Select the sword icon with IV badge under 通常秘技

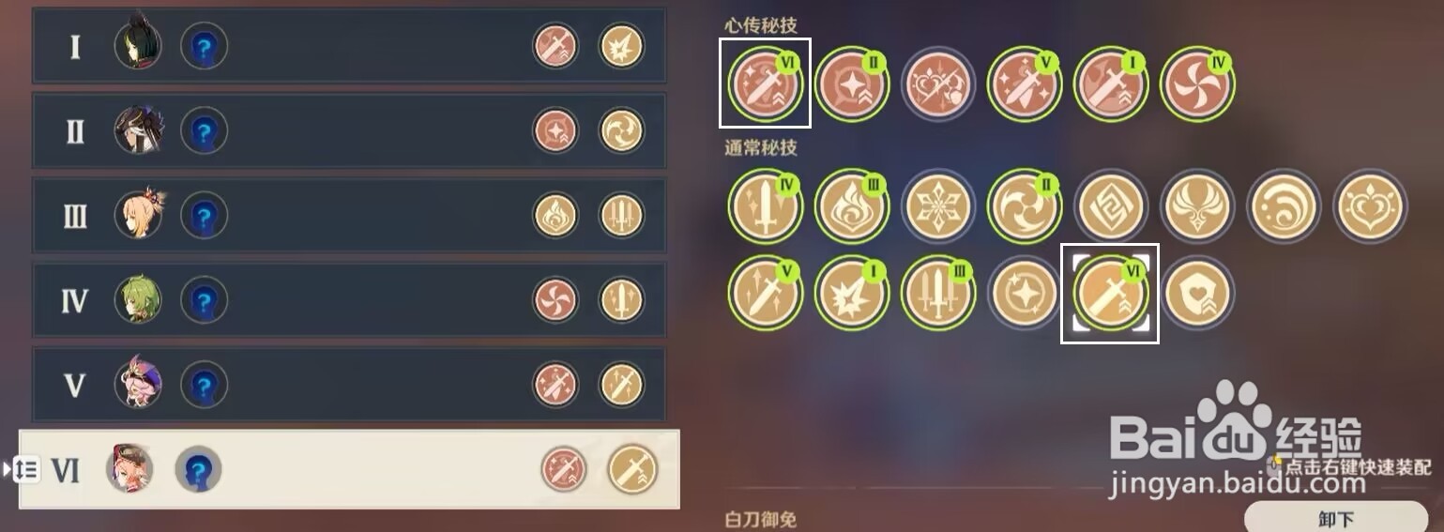coord(766,205)
